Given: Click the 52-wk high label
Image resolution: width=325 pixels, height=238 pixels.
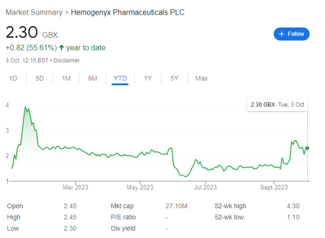Looking at the screenshot, I should point(230,206).
